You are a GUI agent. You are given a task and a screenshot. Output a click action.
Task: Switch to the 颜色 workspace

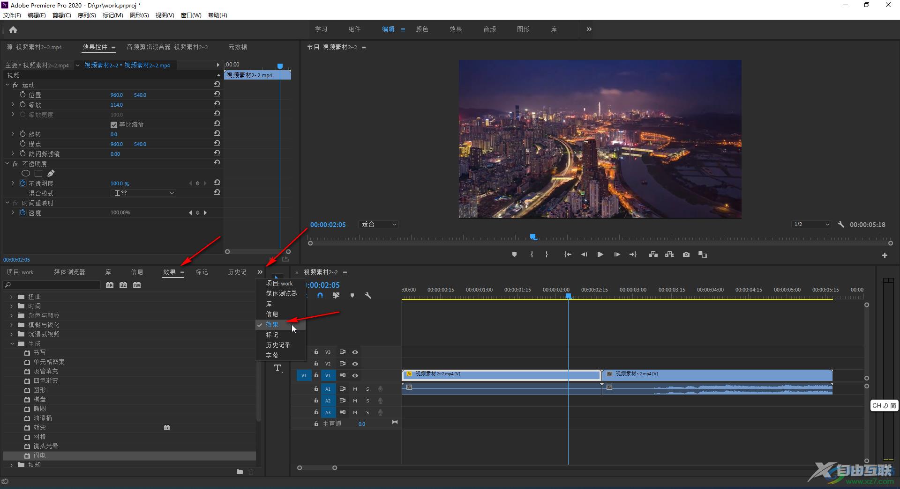422,29
